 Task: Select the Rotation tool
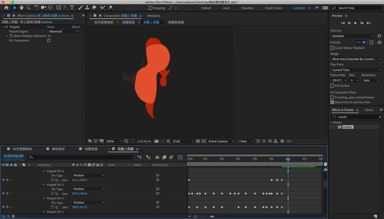36,7
